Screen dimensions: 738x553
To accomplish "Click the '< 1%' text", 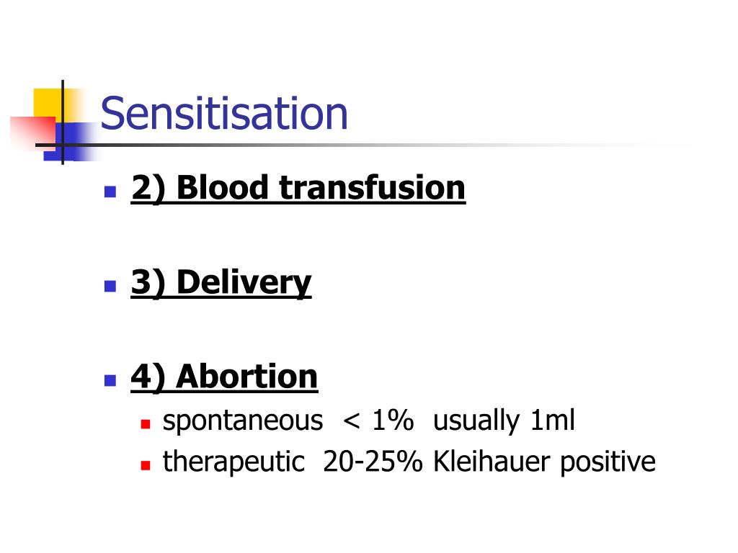I will [x=378, y=420].
